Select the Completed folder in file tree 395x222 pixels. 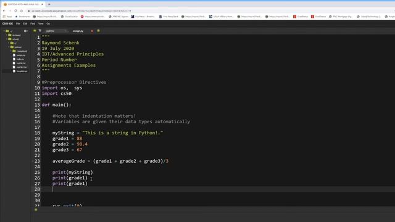click(x=20, y=51)
